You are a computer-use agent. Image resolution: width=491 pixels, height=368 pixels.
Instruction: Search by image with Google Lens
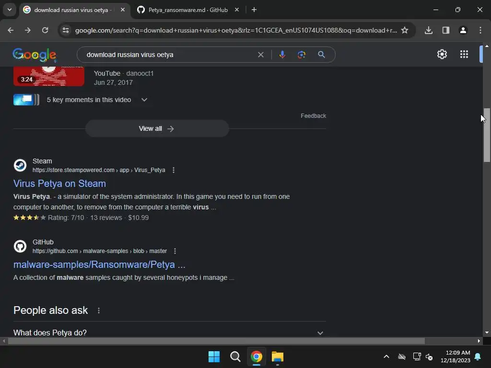[302, 55]
